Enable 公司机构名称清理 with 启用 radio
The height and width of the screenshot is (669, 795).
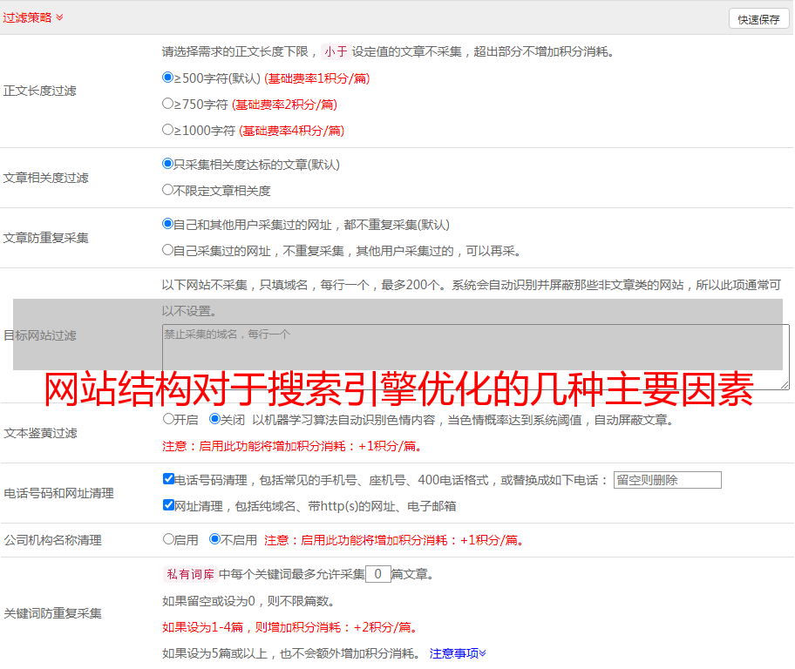[x=169, y=539]
